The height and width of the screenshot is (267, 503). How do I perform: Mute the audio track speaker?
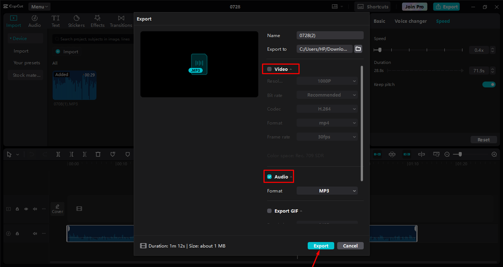click(x=35, y=234)
